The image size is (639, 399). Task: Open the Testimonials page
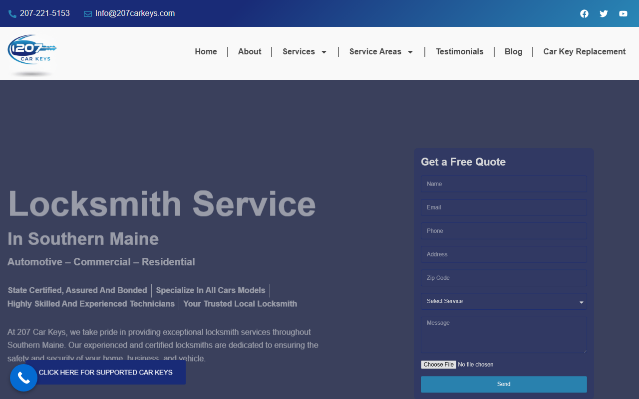[460, 51]
